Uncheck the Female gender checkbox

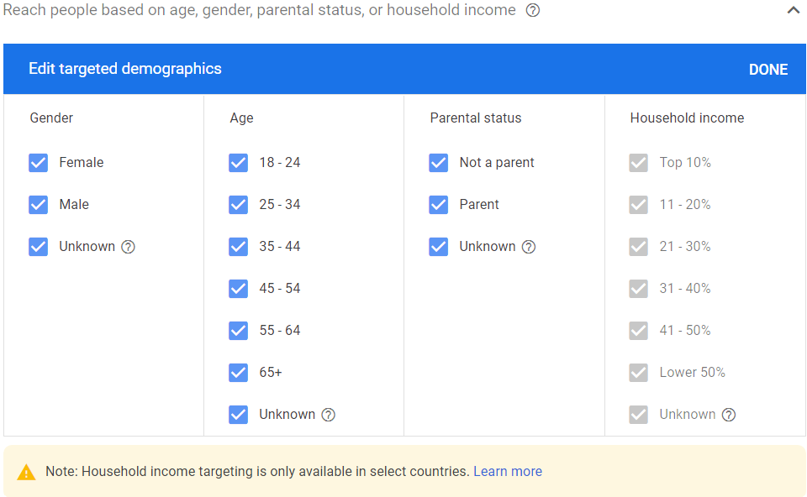(x=38, y=162)
